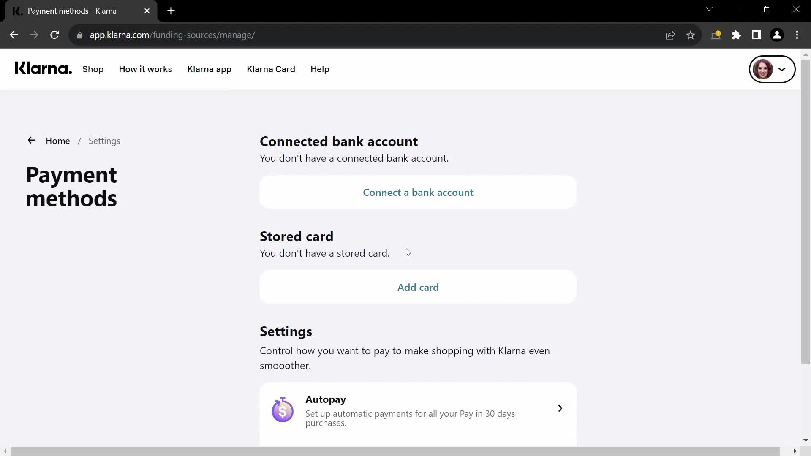Click the horizontal scrollbar thumb
Screen dimensions: 811x456
[395, 451]
